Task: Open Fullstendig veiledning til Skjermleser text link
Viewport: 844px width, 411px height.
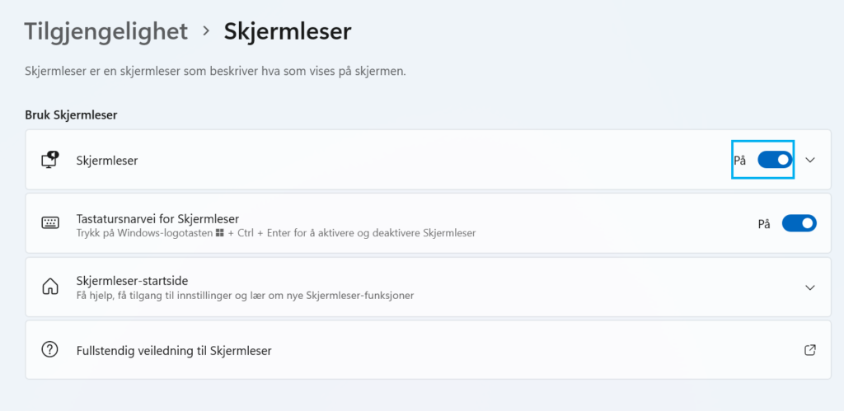Action: tap(174, 350)
